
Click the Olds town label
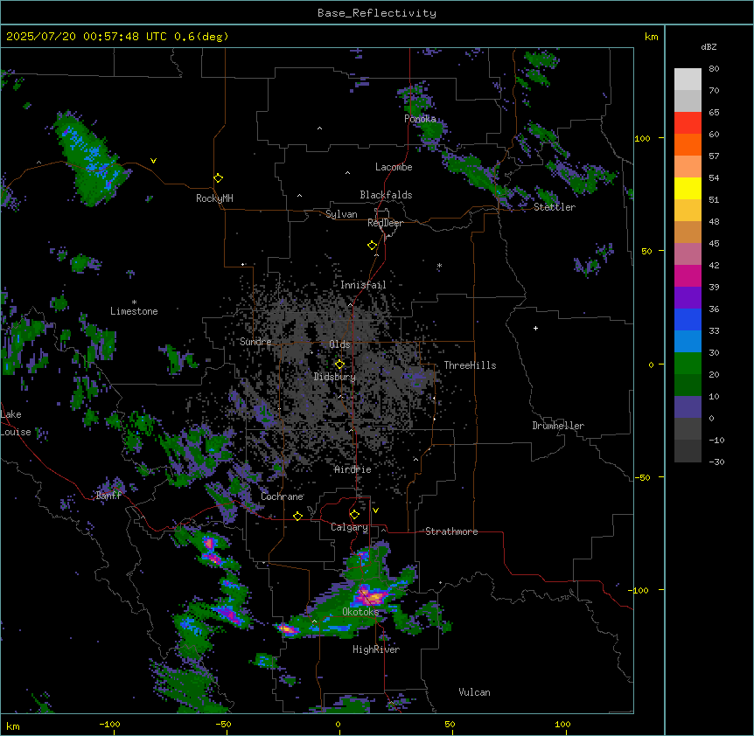pyautogui.click(x=339, y=344)
